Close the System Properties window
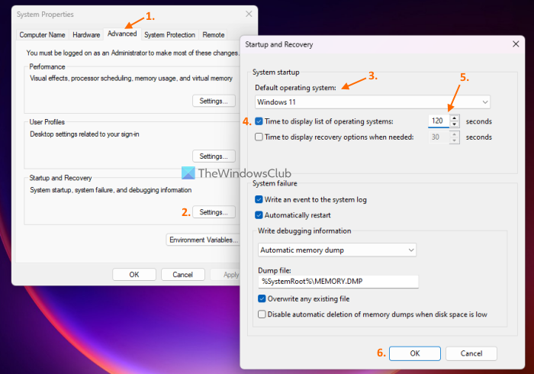The width and height of the screenshot is (534, 374). (x=249, y=14)
